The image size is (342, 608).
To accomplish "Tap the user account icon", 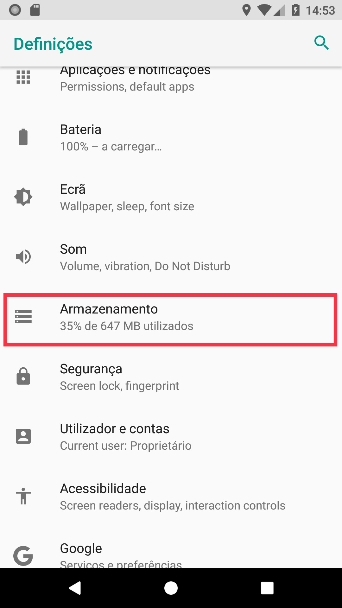I will (23, 436).
